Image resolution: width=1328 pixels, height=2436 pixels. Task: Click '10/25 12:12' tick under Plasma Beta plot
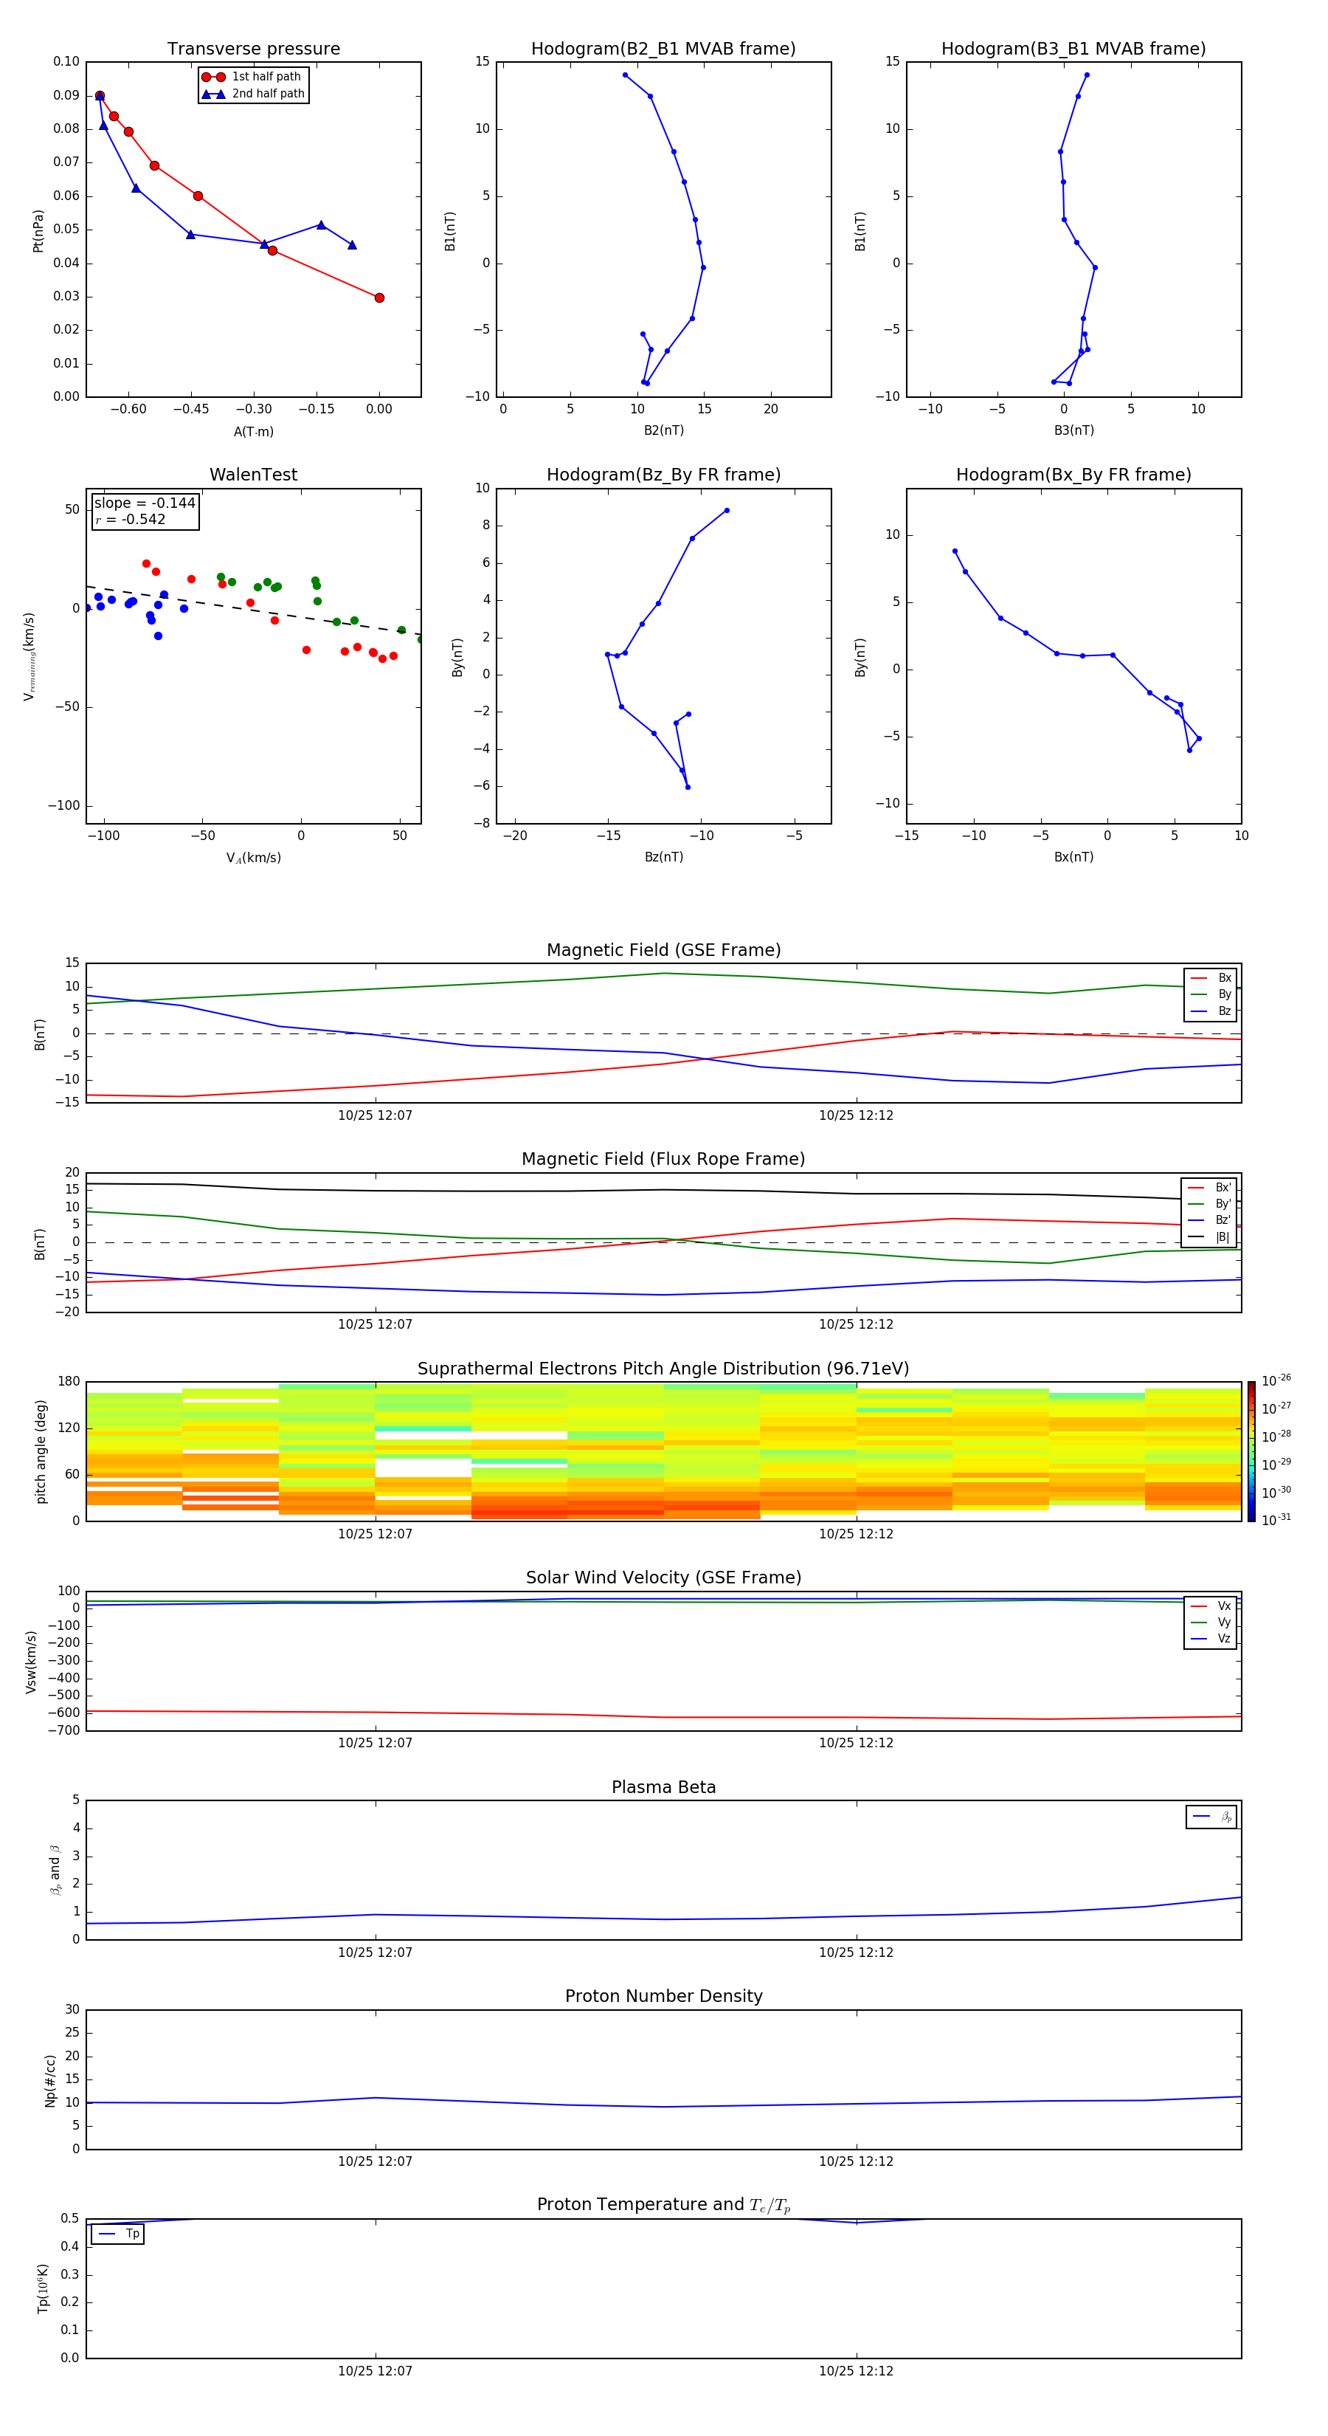[x=857, y=1952]
